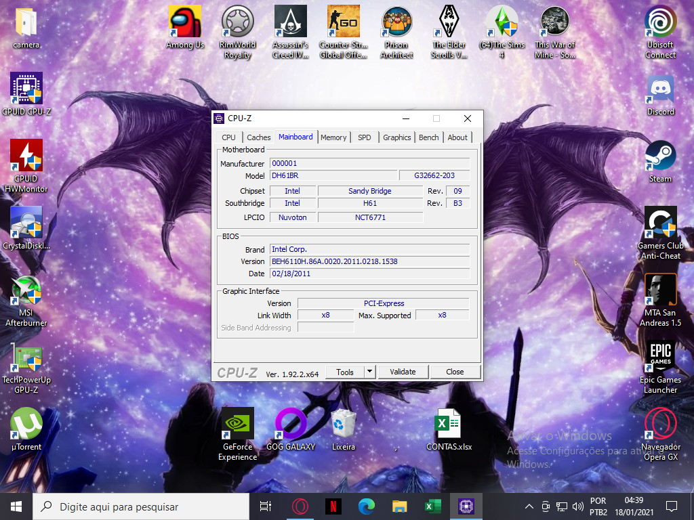The width and height of the screenshot is (694, 520).
Task: Click the Tools button in CPU-Z
Action: [x=345, y=372]
